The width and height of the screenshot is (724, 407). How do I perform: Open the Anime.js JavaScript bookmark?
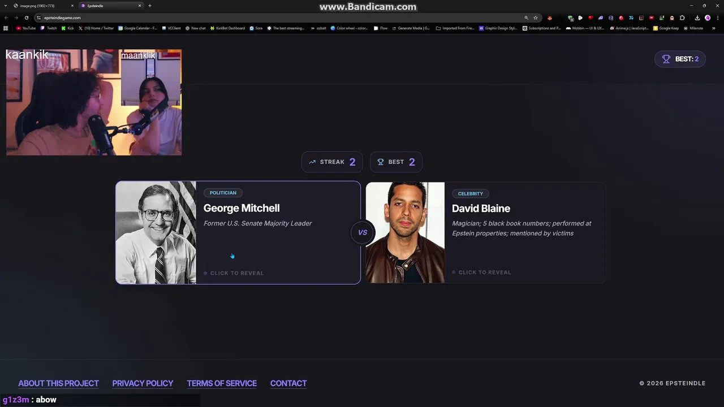pyautogui.click(x=629, y=28)
